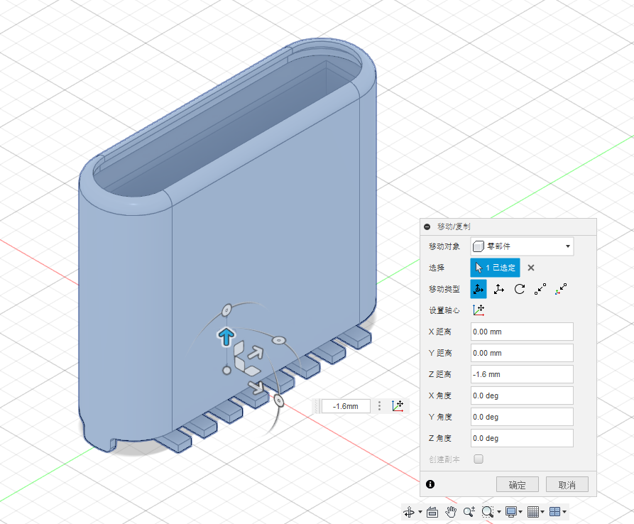This screenshot has width=634, height=524.
Task: Click the blue up arrow manipulator
Action: (226, 337)
